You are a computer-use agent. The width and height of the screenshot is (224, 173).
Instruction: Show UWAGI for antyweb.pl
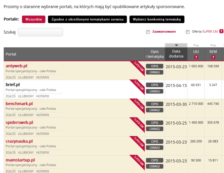155,72
